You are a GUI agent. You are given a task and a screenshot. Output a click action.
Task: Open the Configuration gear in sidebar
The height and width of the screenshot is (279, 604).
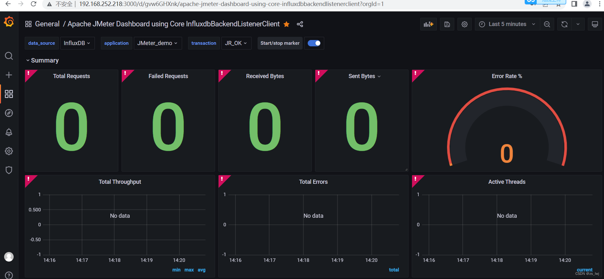click(x=9, y=151)
